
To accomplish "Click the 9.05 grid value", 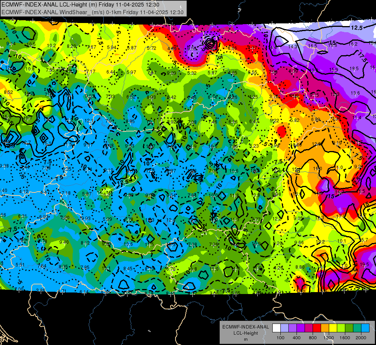I will click(298, 218).
